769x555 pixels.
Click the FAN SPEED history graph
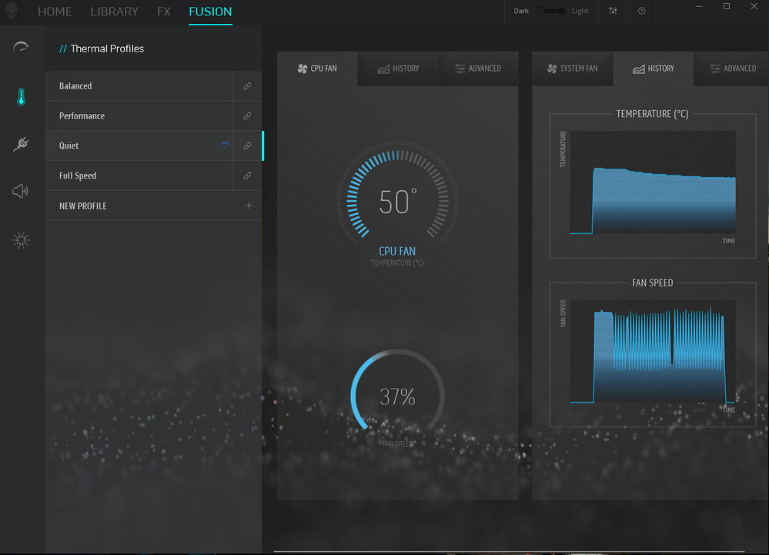(x=653, y=352)
